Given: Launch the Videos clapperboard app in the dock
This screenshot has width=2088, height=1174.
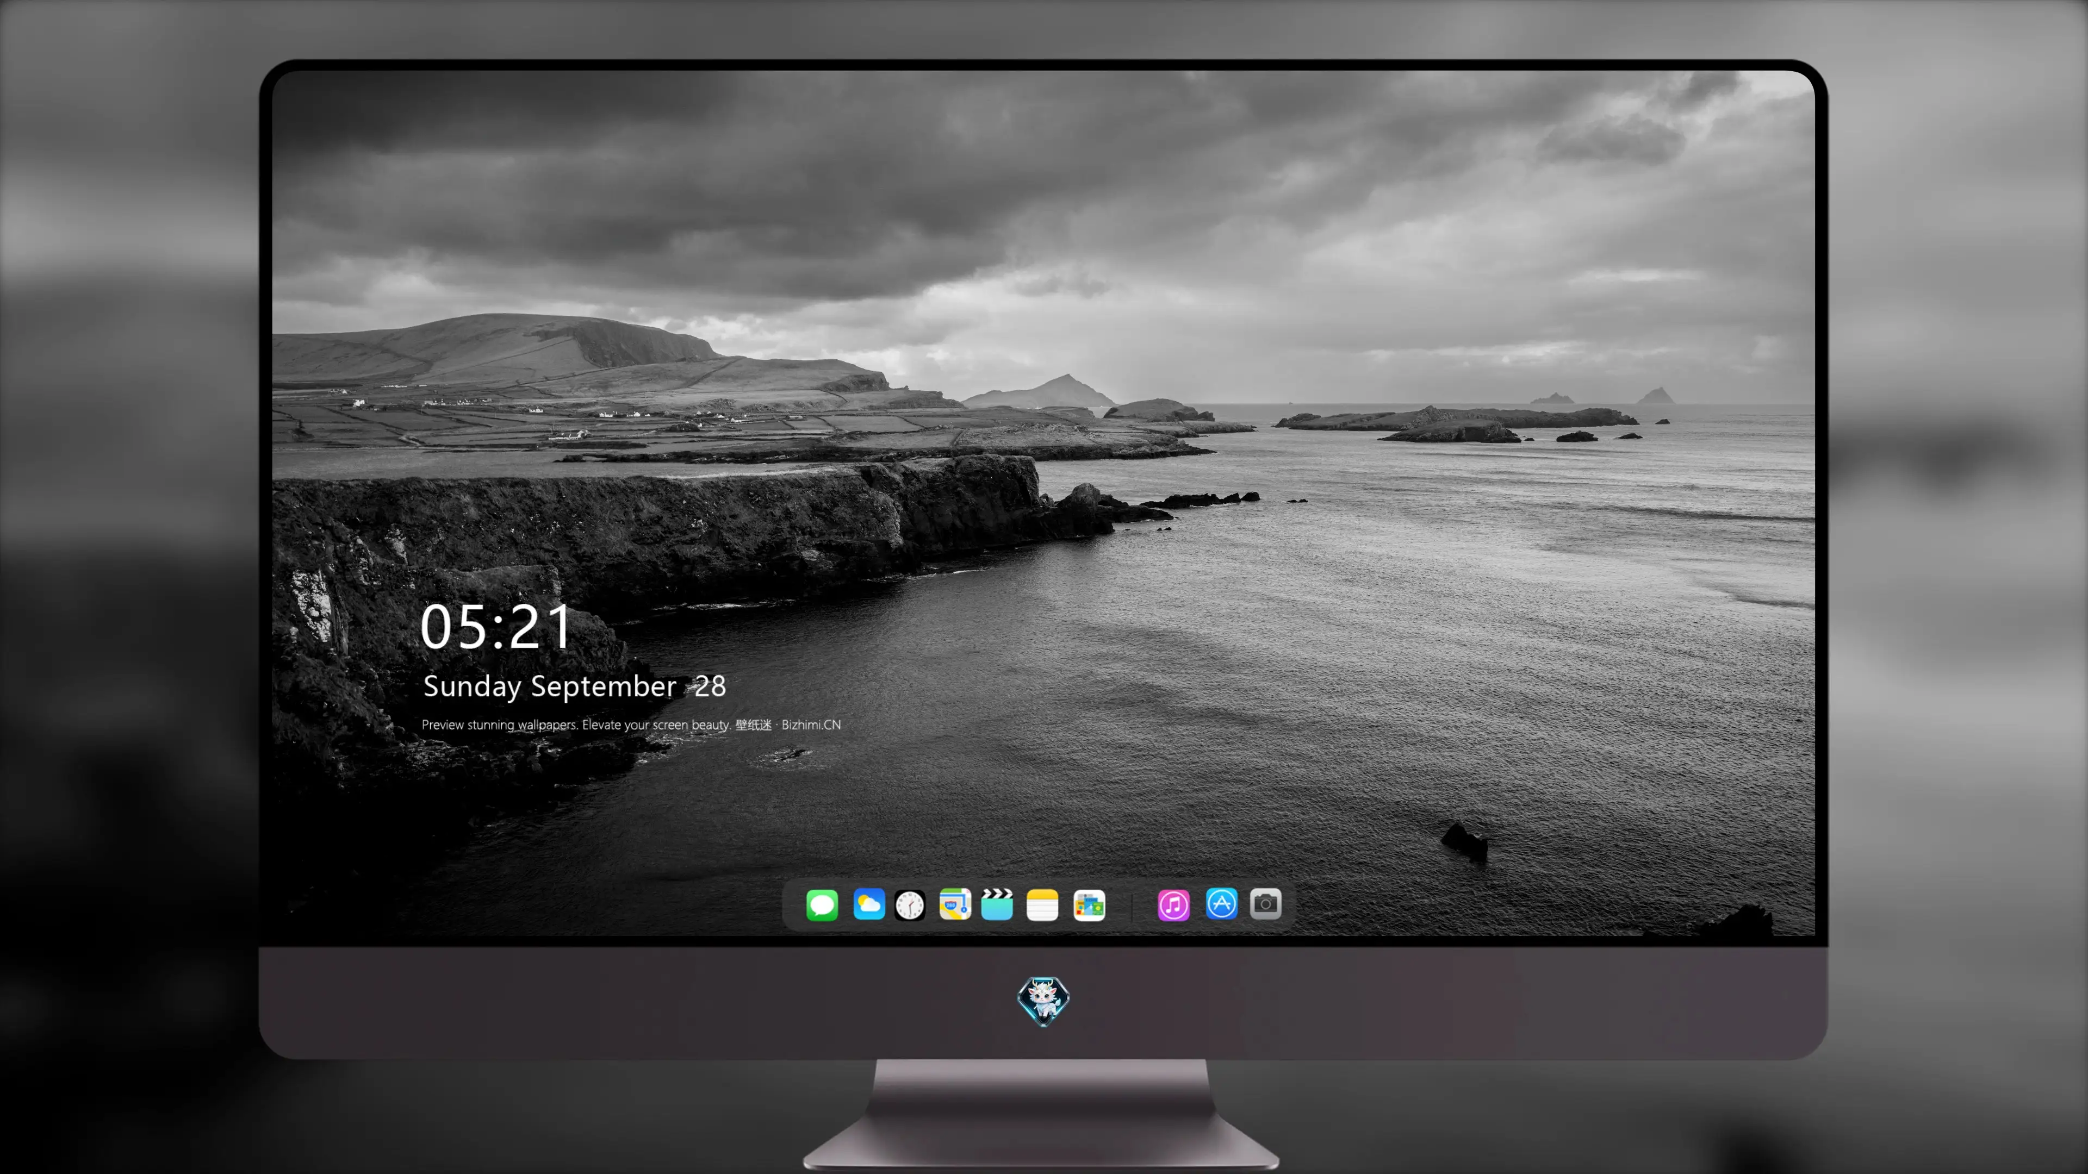Looking at the screenshot, I should [x=997, y=904].
